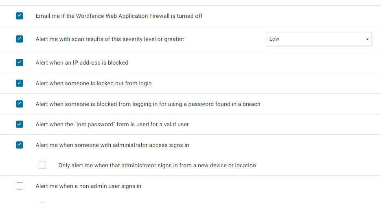381x203 pixels.
Task: Click the "password found in a breach" label text
Action: click(x=148, y=104)
